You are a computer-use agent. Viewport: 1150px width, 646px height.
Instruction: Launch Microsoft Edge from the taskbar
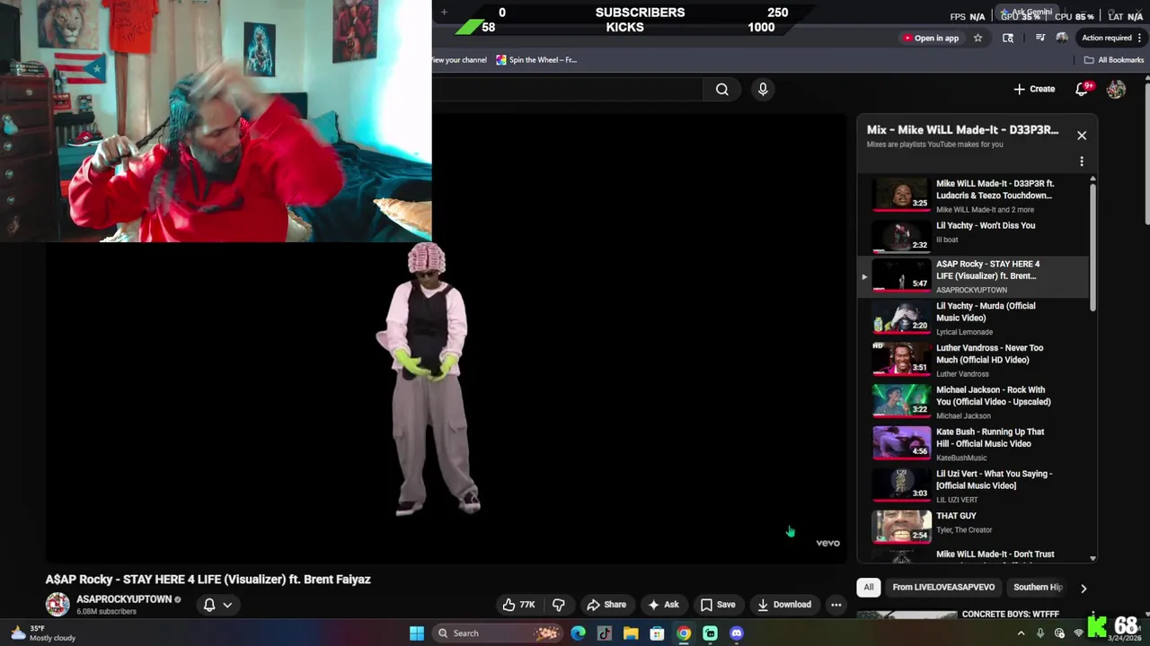tap(578, 633)
